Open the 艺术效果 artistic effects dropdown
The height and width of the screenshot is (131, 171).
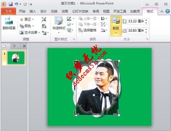point(30,32)
